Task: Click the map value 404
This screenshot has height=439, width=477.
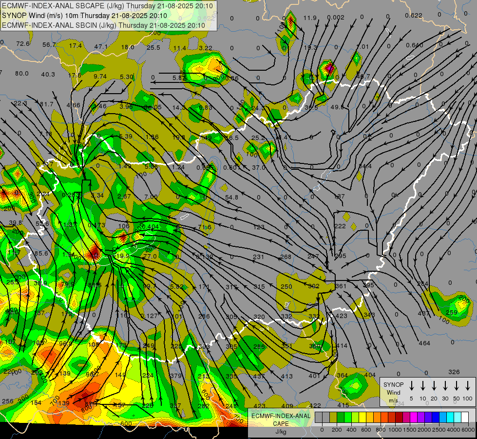Action: pyautogui.click(x=370, y=375)
